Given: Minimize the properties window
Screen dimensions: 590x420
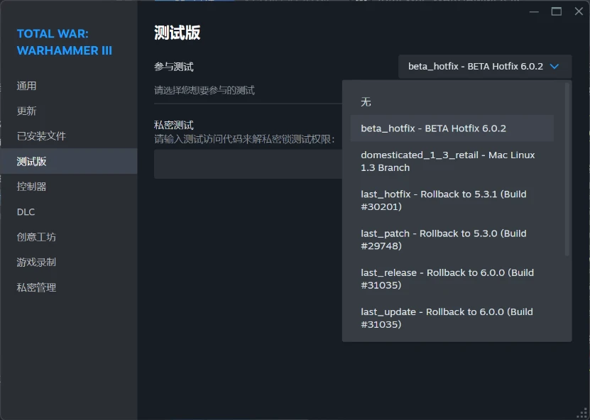Looking at the screenshot, I should click(x=534, y=11).
